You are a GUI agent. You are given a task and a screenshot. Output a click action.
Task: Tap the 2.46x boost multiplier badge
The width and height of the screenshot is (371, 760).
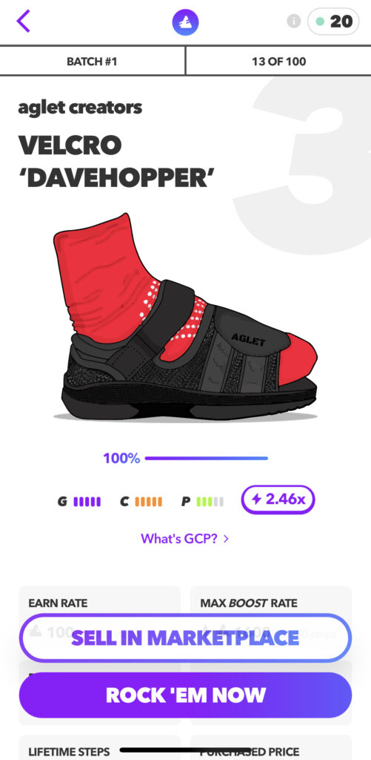[x=278, y=499]
